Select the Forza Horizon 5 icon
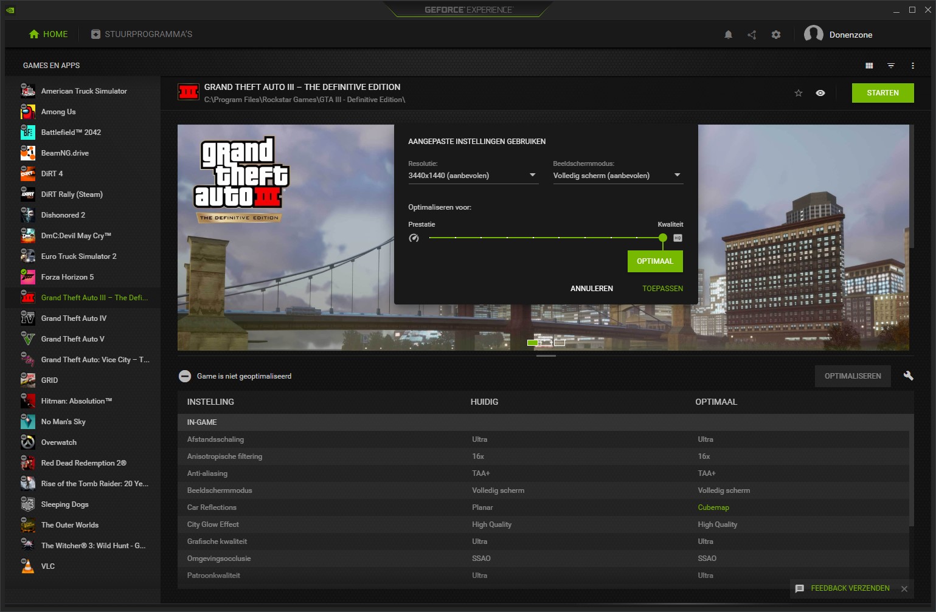This screenshot has height=612, width=936. [27, 277]
